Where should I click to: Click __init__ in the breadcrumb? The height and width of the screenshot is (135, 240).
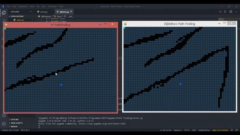click(x=70, y=16)
